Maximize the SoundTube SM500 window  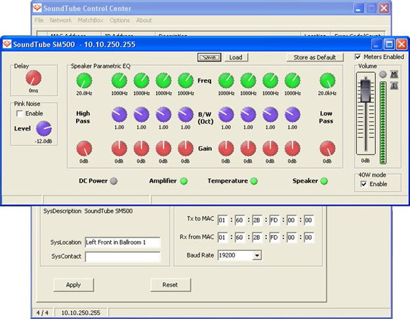tap(389, 45)
